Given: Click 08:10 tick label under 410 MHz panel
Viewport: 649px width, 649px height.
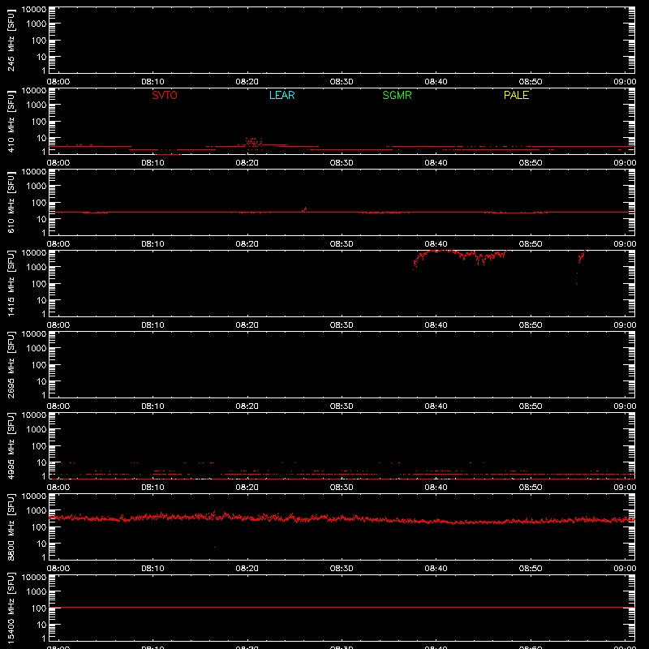Looking at the screenshot, I should click(153, 163).
